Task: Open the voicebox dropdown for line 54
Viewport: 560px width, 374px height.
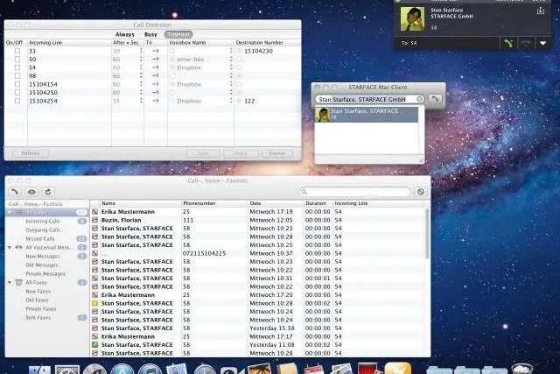Action: point(231,67)
